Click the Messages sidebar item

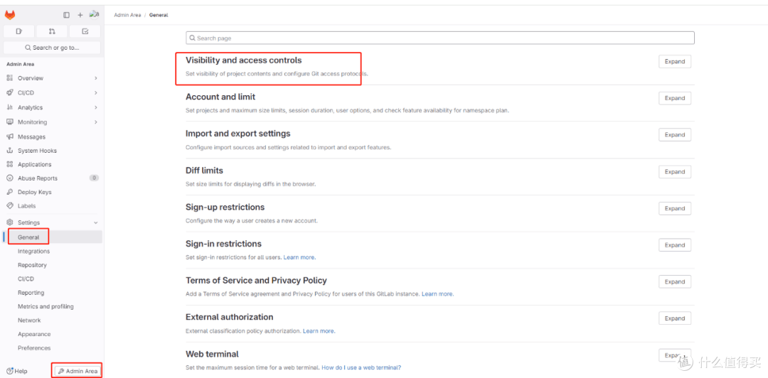53,136
